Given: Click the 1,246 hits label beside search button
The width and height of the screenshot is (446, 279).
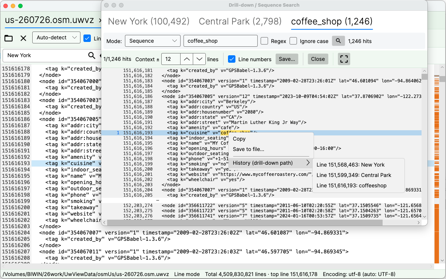Looking at the screenshot, I should click(x=360, y=41).
